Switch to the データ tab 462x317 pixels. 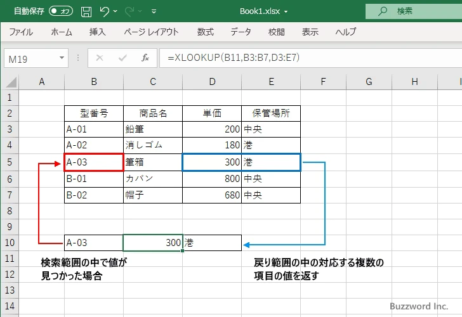coord(241,32)
